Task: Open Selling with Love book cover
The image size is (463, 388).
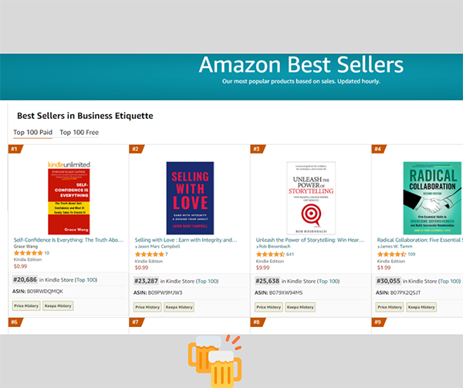Action: click(x=190, y=197)
